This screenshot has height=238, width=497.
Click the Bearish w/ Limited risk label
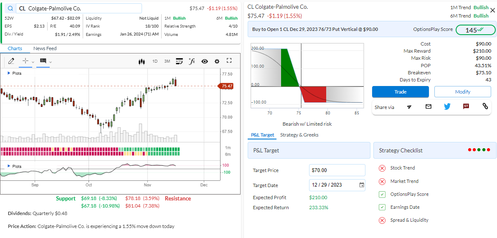(307, 124)
